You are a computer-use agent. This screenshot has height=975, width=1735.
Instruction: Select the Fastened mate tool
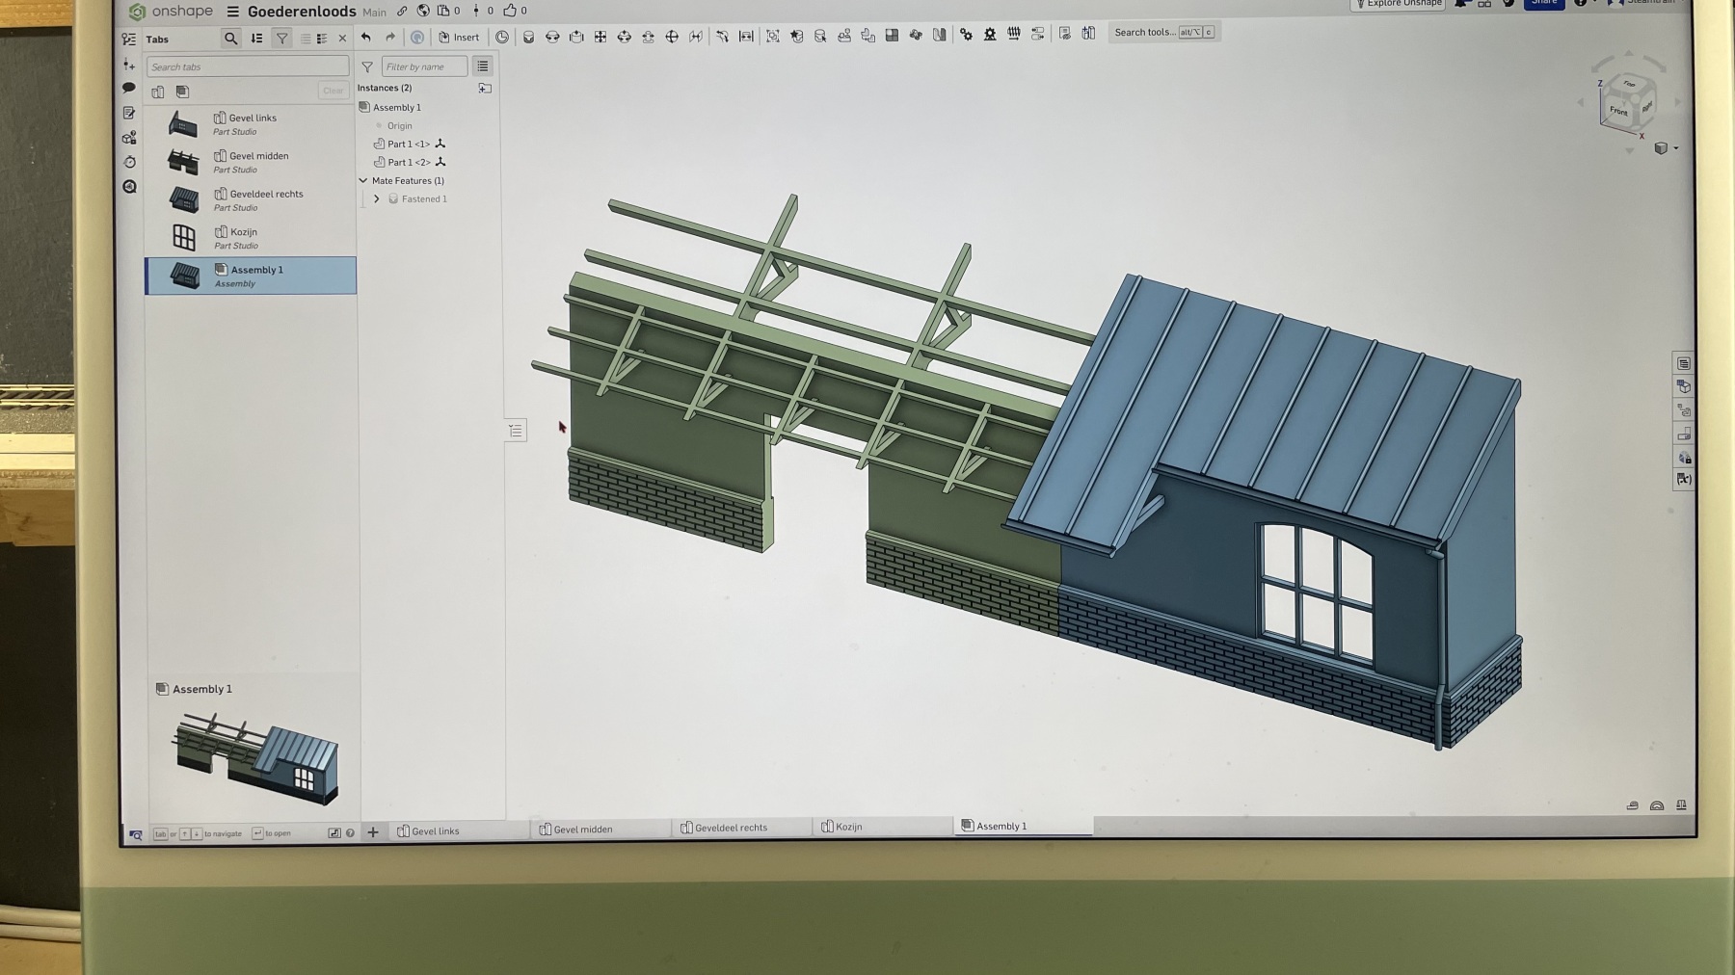[528, 37]
